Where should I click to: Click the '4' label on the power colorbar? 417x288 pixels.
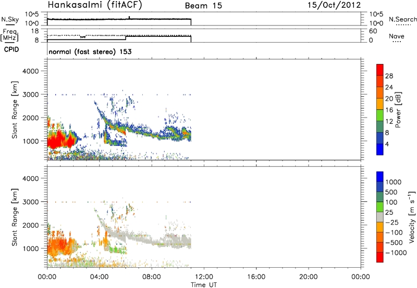pos(387,144)
